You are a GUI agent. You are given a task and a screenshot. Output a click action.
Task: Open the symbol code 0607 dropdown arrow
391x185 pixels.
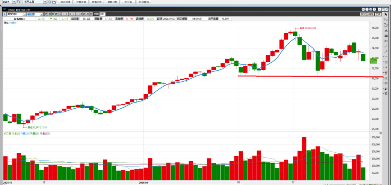[x=14, y=2]
